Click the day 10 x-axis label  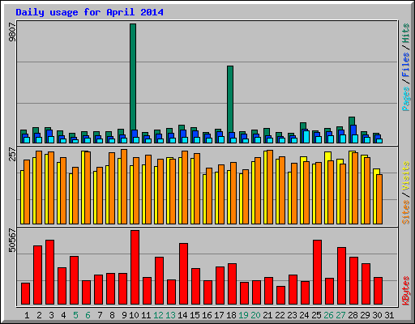pyautogui.click(x=134, y=315)
